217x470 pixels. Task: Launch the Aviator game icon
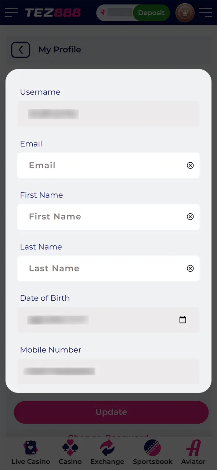(x=193, y=447)
